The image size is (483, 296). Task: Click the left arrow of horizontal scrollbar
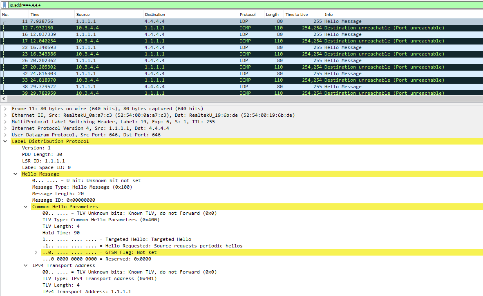click(x=4, y=99)
